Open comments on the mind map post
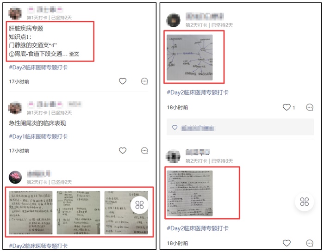 pos(310,107)
